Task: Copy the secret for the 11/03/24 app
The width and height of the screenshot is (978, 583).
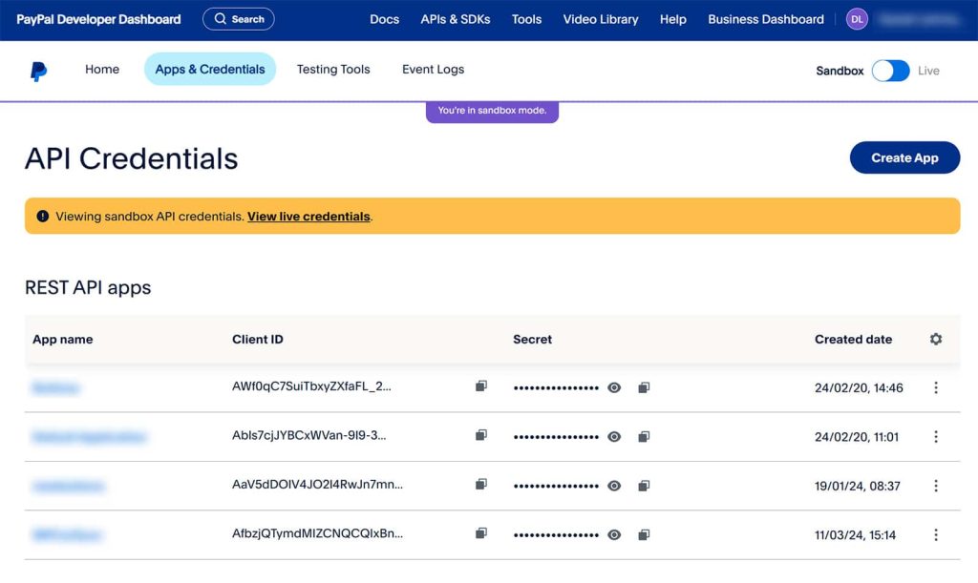Action: click(x=644, y=534)
